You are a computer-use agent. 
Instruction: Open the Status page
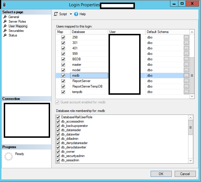(x=13, y=35)
